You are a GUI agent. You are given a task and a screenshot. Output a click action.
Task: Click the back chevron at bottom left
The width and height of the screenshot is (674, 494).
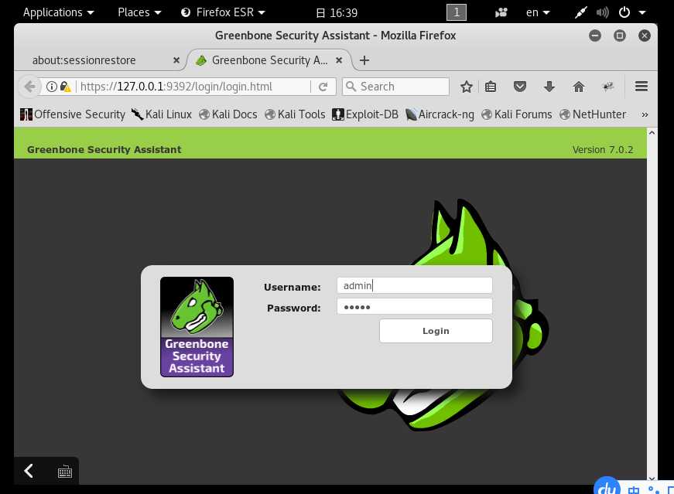coord(29,472)
